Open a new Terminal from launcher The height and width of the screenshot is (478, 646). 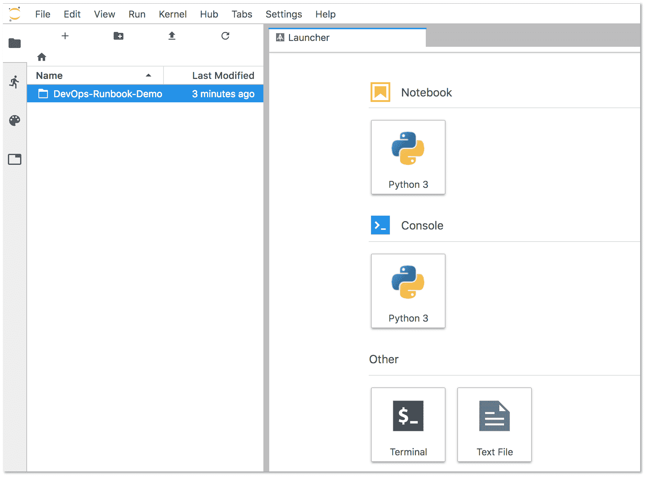coord(408,425)
